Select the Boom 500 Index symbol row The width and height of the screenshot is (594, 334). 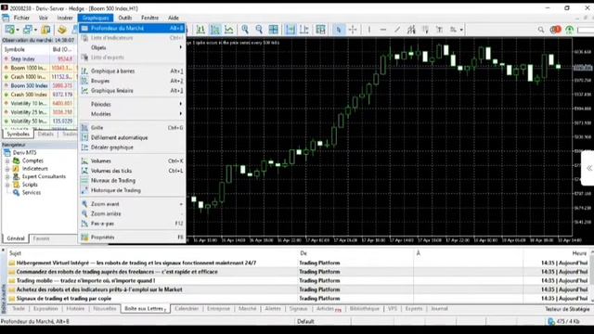point(39,86)
